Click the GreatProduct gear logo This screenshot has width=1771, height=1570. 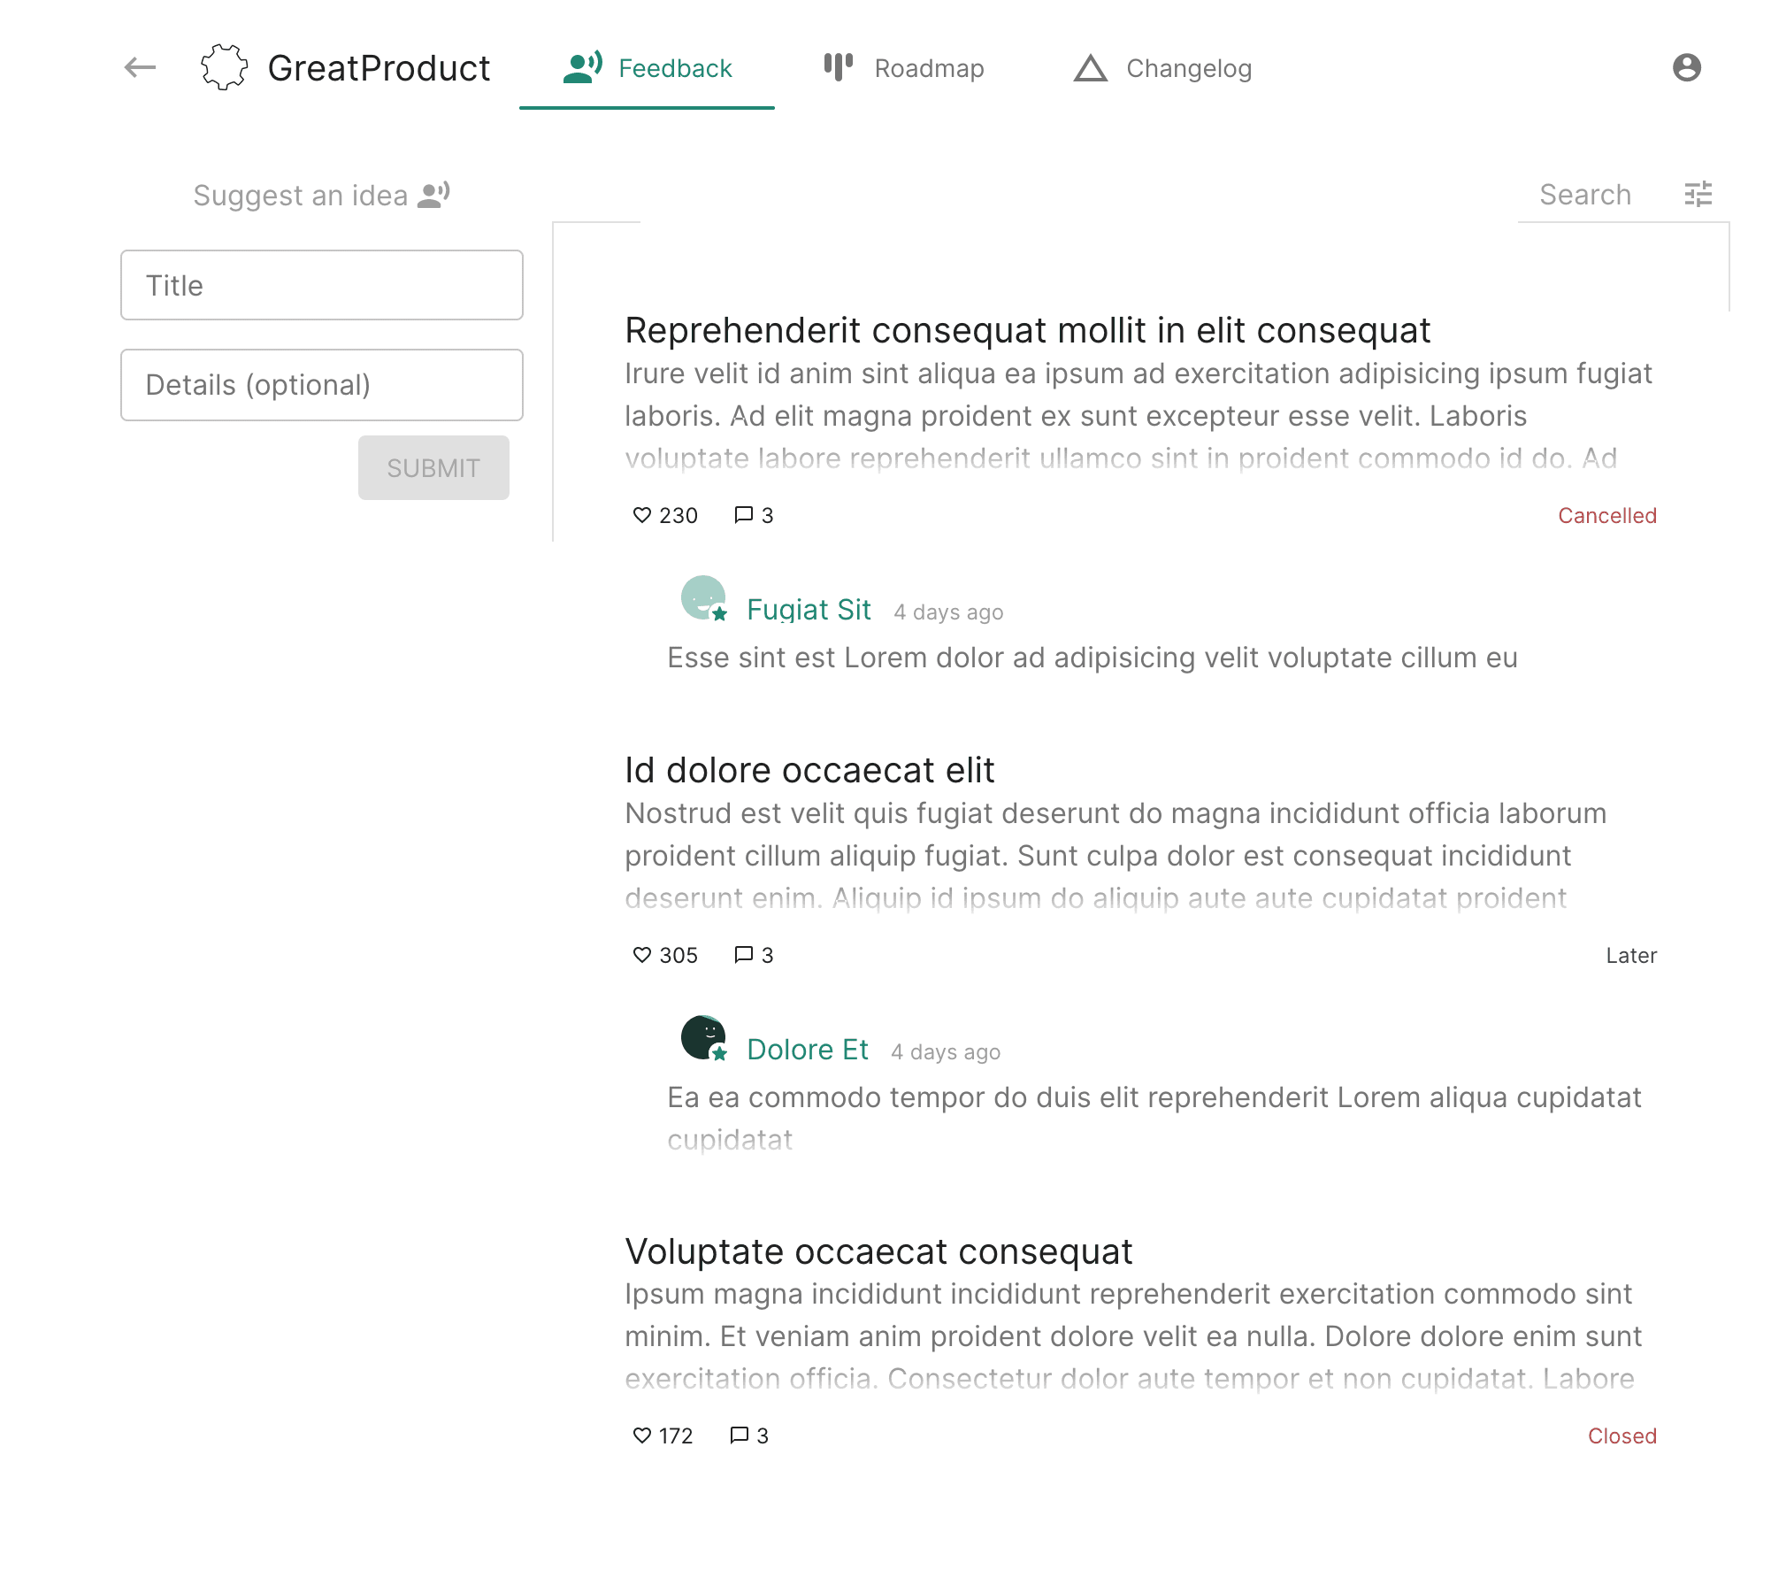pos(224,67)
